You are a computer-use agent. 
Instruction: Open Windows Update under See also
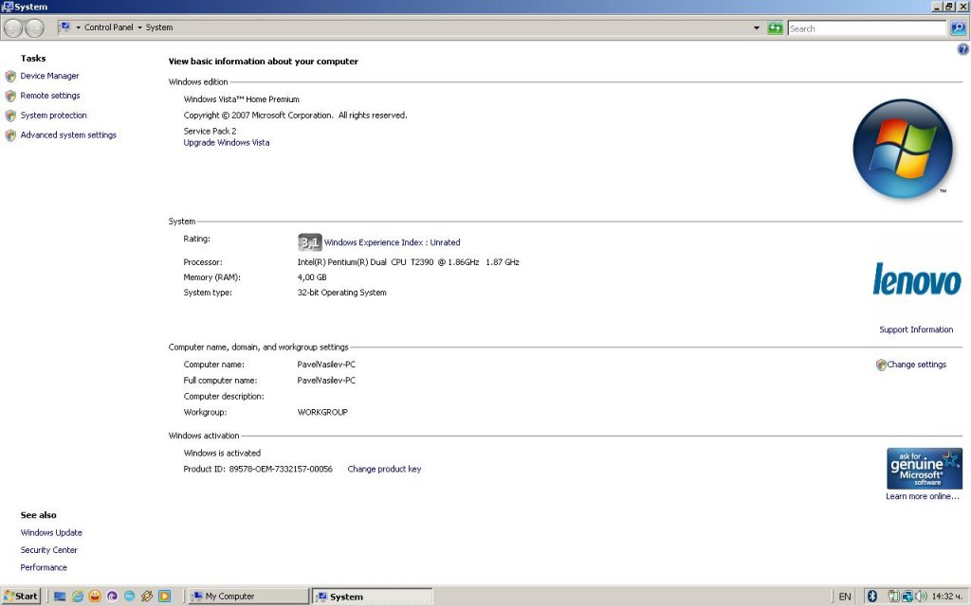click(x=51, y=533)
